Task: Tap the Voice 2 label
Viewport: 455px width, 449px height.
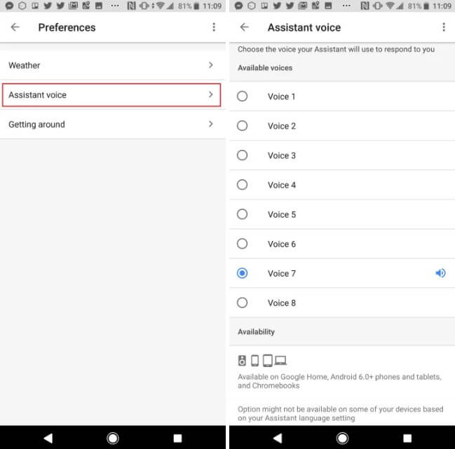Action: tap(282, 126)
